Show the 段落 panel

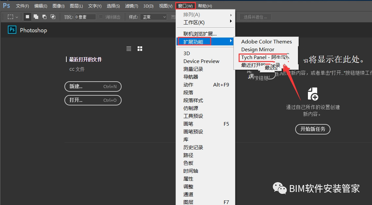click(x=206, y=92)
